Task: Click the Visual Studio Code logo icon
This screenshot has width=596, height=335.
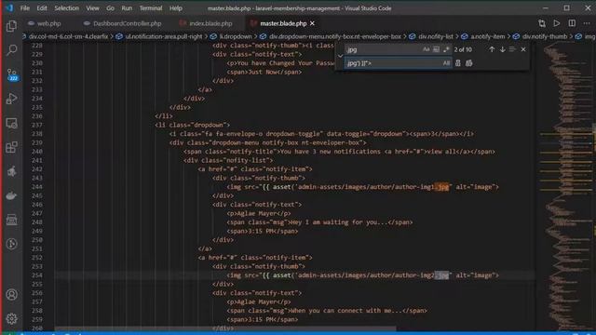Action: 8,7
